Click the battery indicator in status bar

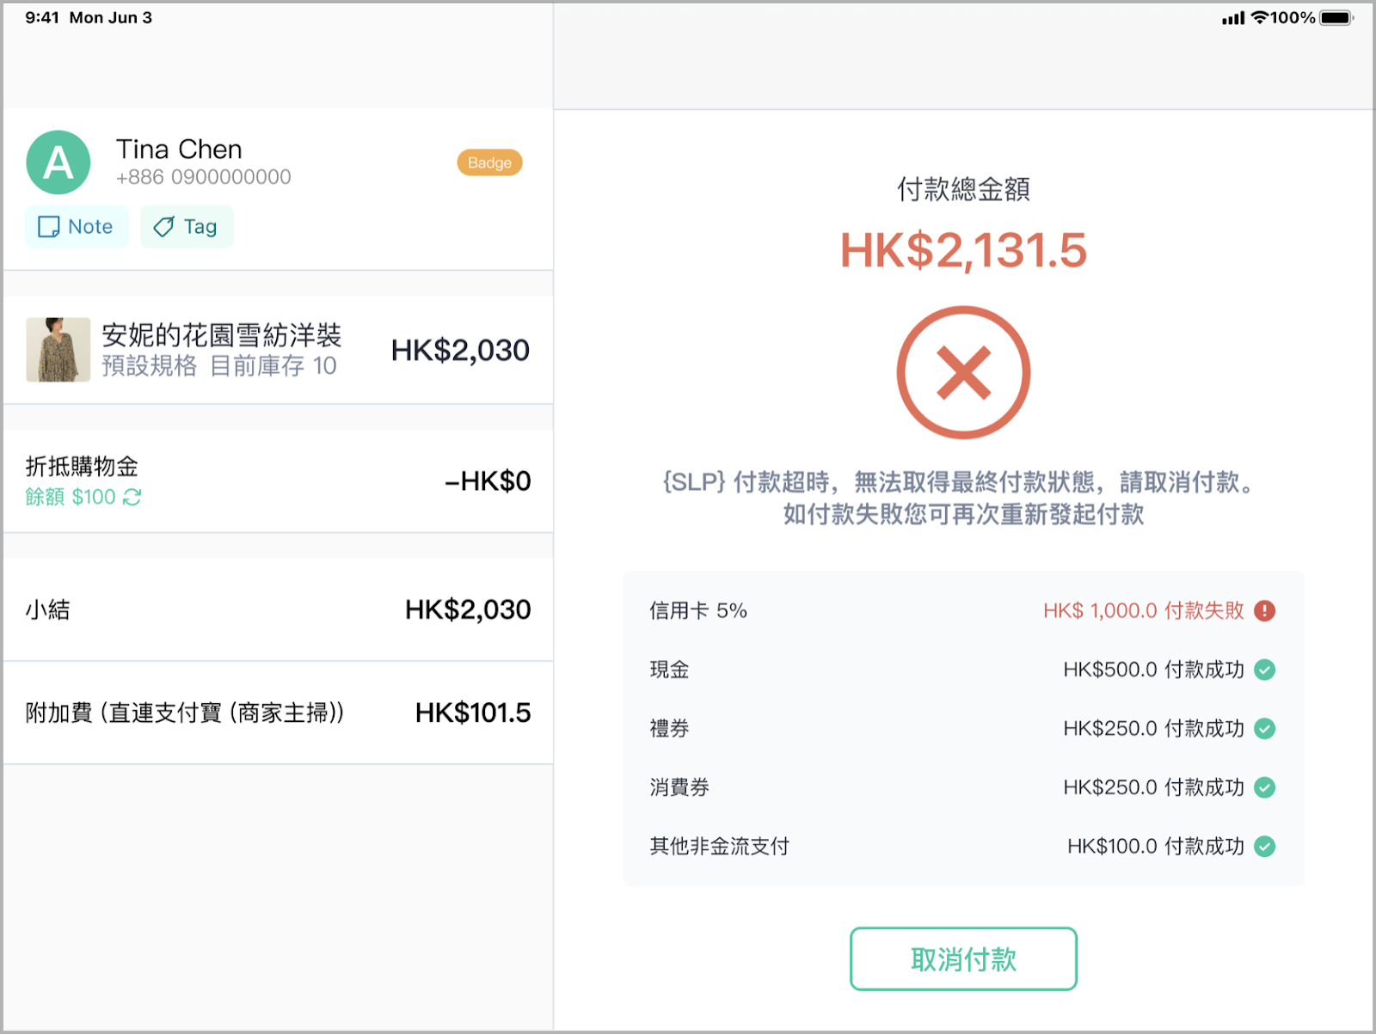point(1336,17)
